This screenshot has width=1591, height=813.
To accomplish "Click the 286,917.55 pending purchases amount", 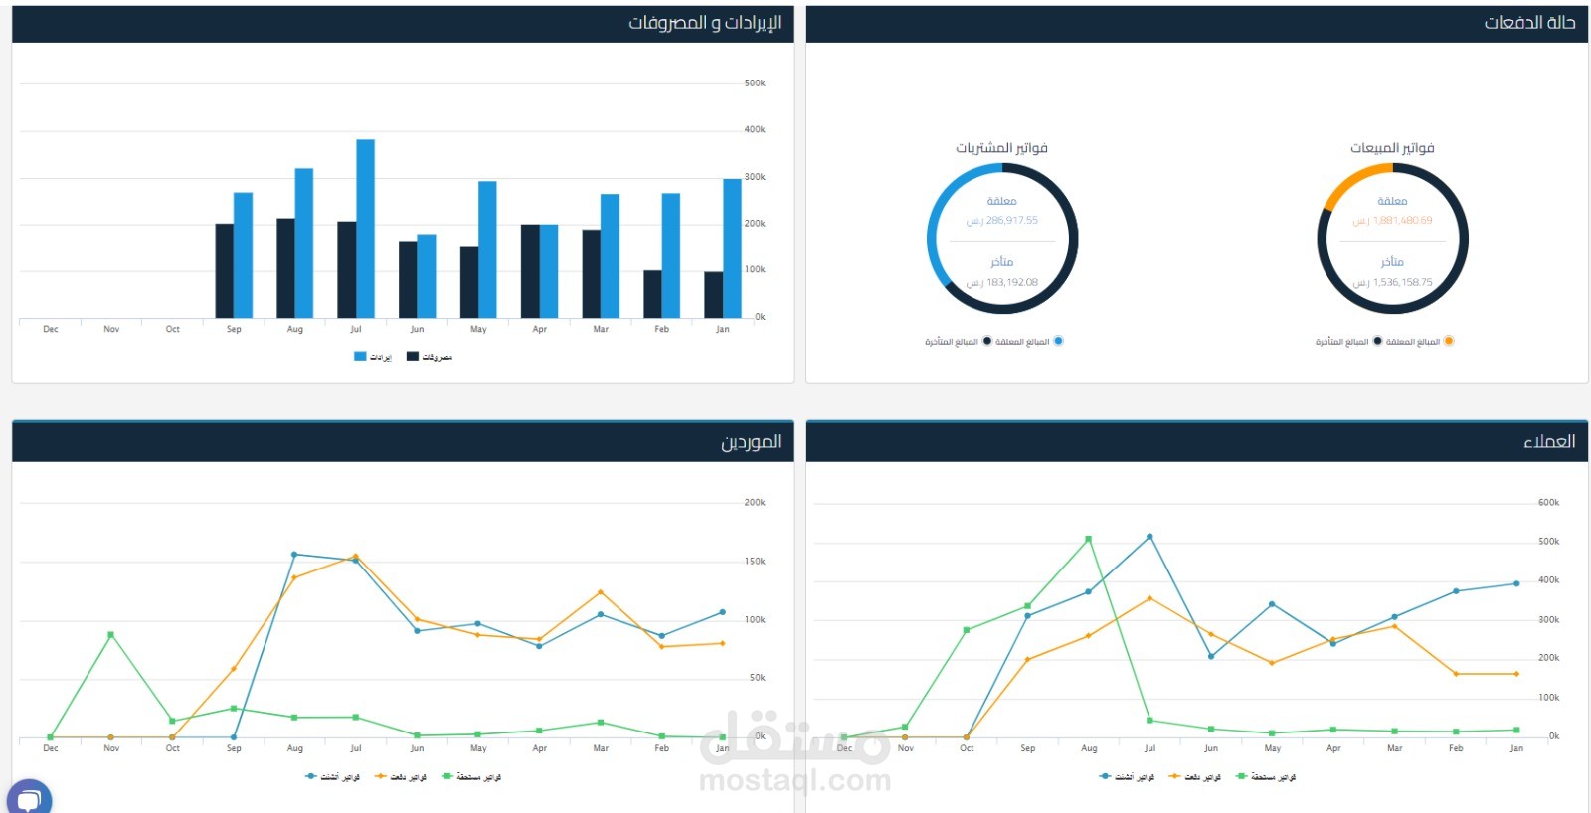I will point(1002,221).
